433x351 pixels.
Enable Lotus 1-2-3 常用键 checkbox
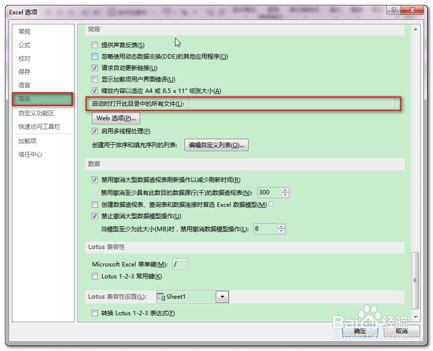[x=95, y=276]
